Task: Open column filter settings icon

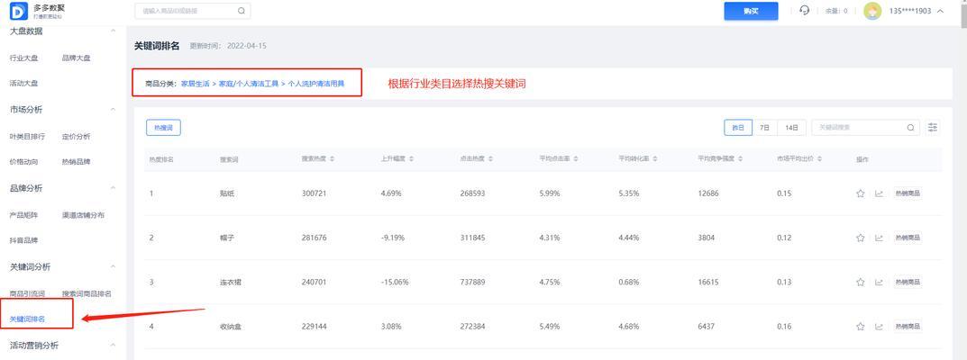Action: tap(933, 128)
